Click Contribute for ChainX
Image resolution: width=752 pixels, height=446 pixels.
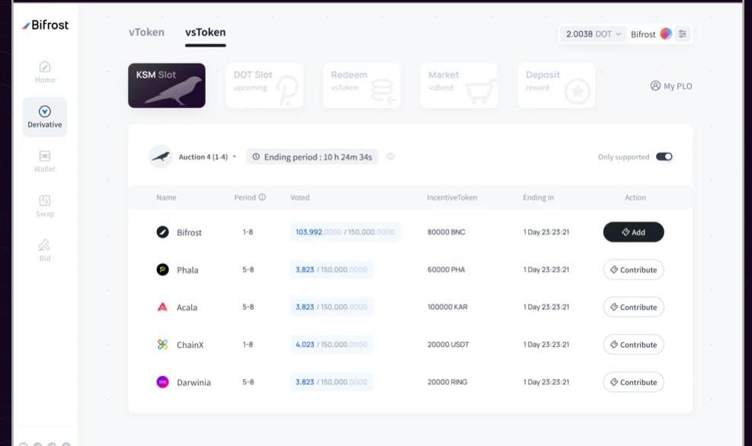coord(634,345)
